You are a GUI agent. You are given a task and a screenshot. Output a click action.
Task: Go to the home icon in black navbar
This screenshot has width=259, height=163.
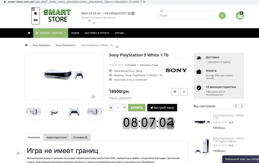(29, 33)
